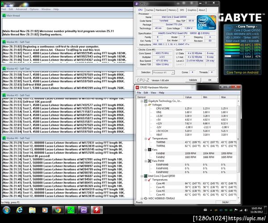Open HWMonitor View menu
Viewport: 268px width, 223px height.
point(153,93)
